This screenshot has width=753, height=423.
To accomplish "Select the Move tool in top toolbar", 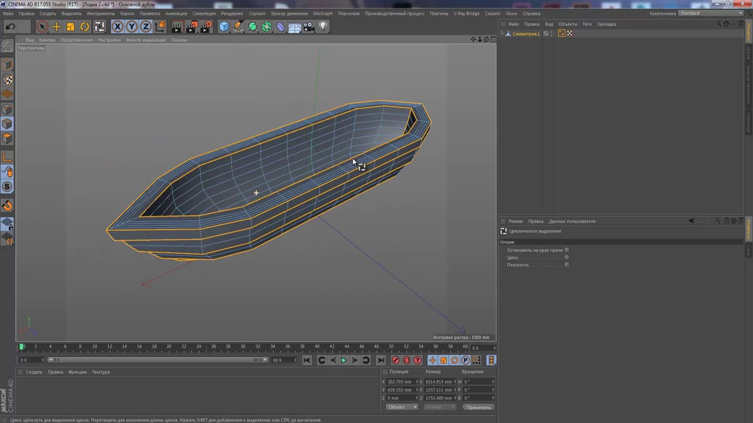I will (56, 26).
